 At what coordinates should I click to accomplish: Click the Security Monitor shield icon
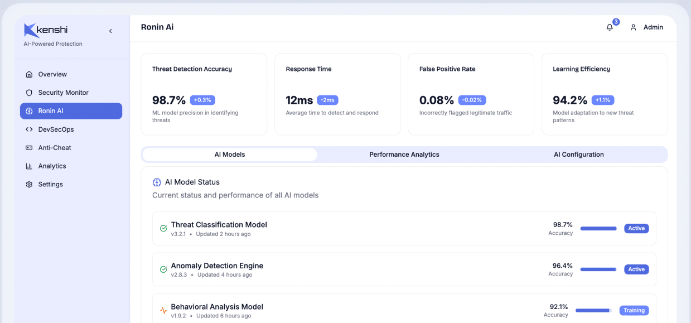(x=29, y=93)
